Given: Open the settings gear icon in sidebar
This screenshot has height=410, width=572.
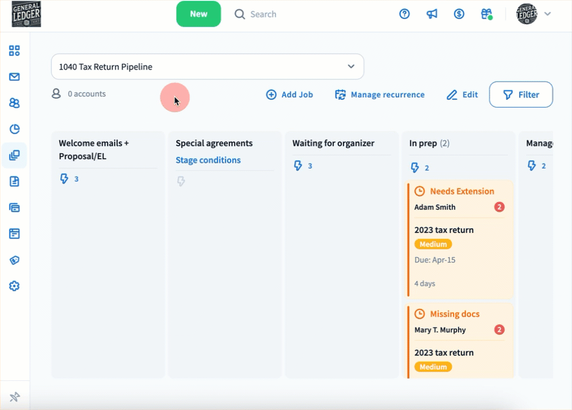Looking at the screenshot, I should click(x=14, y=286).
